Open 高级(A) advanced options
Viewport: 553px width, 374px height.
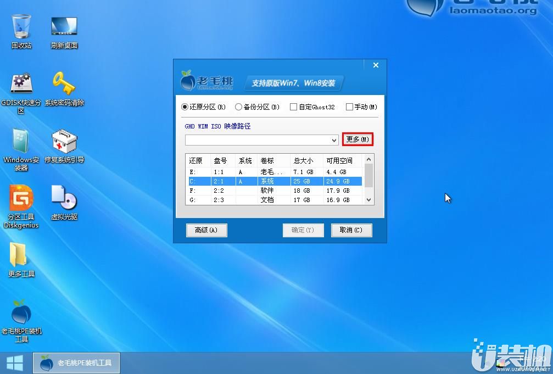coord(206,230)
